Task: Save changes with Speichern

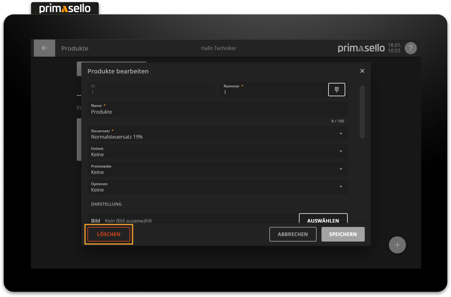Action: (x=343, y=234)
